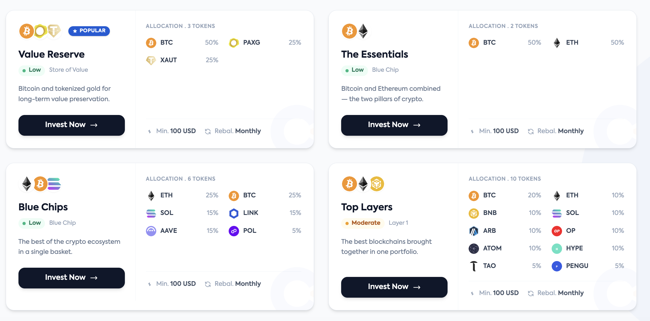Click Invest Now on The Essentials card
Screen dimensions: 650x321
coord(394,125)
